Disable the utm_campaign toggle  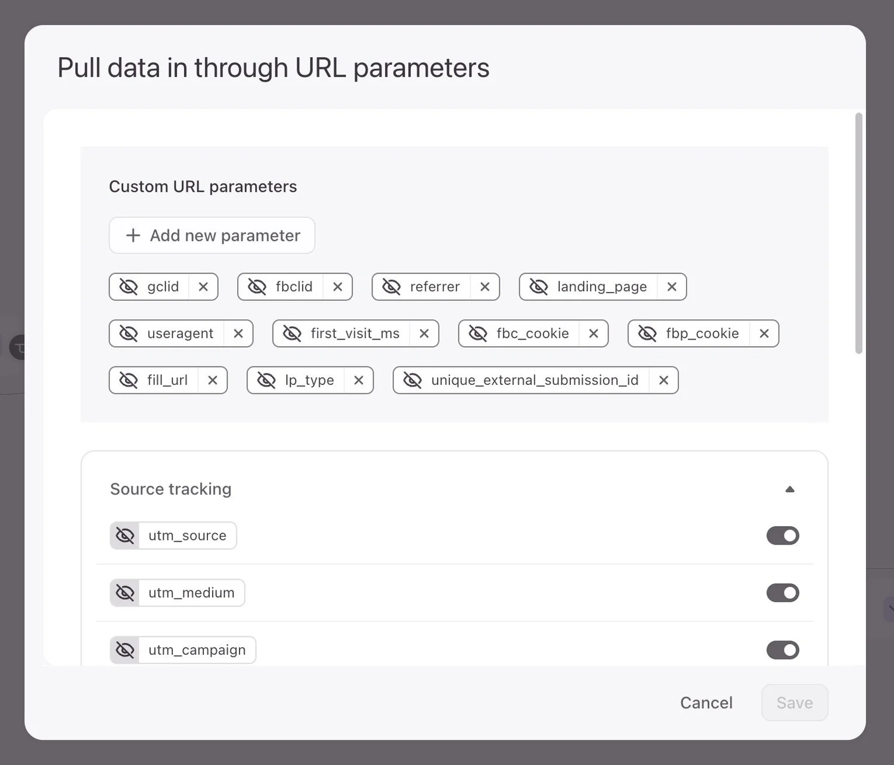(x=783, y=650)
